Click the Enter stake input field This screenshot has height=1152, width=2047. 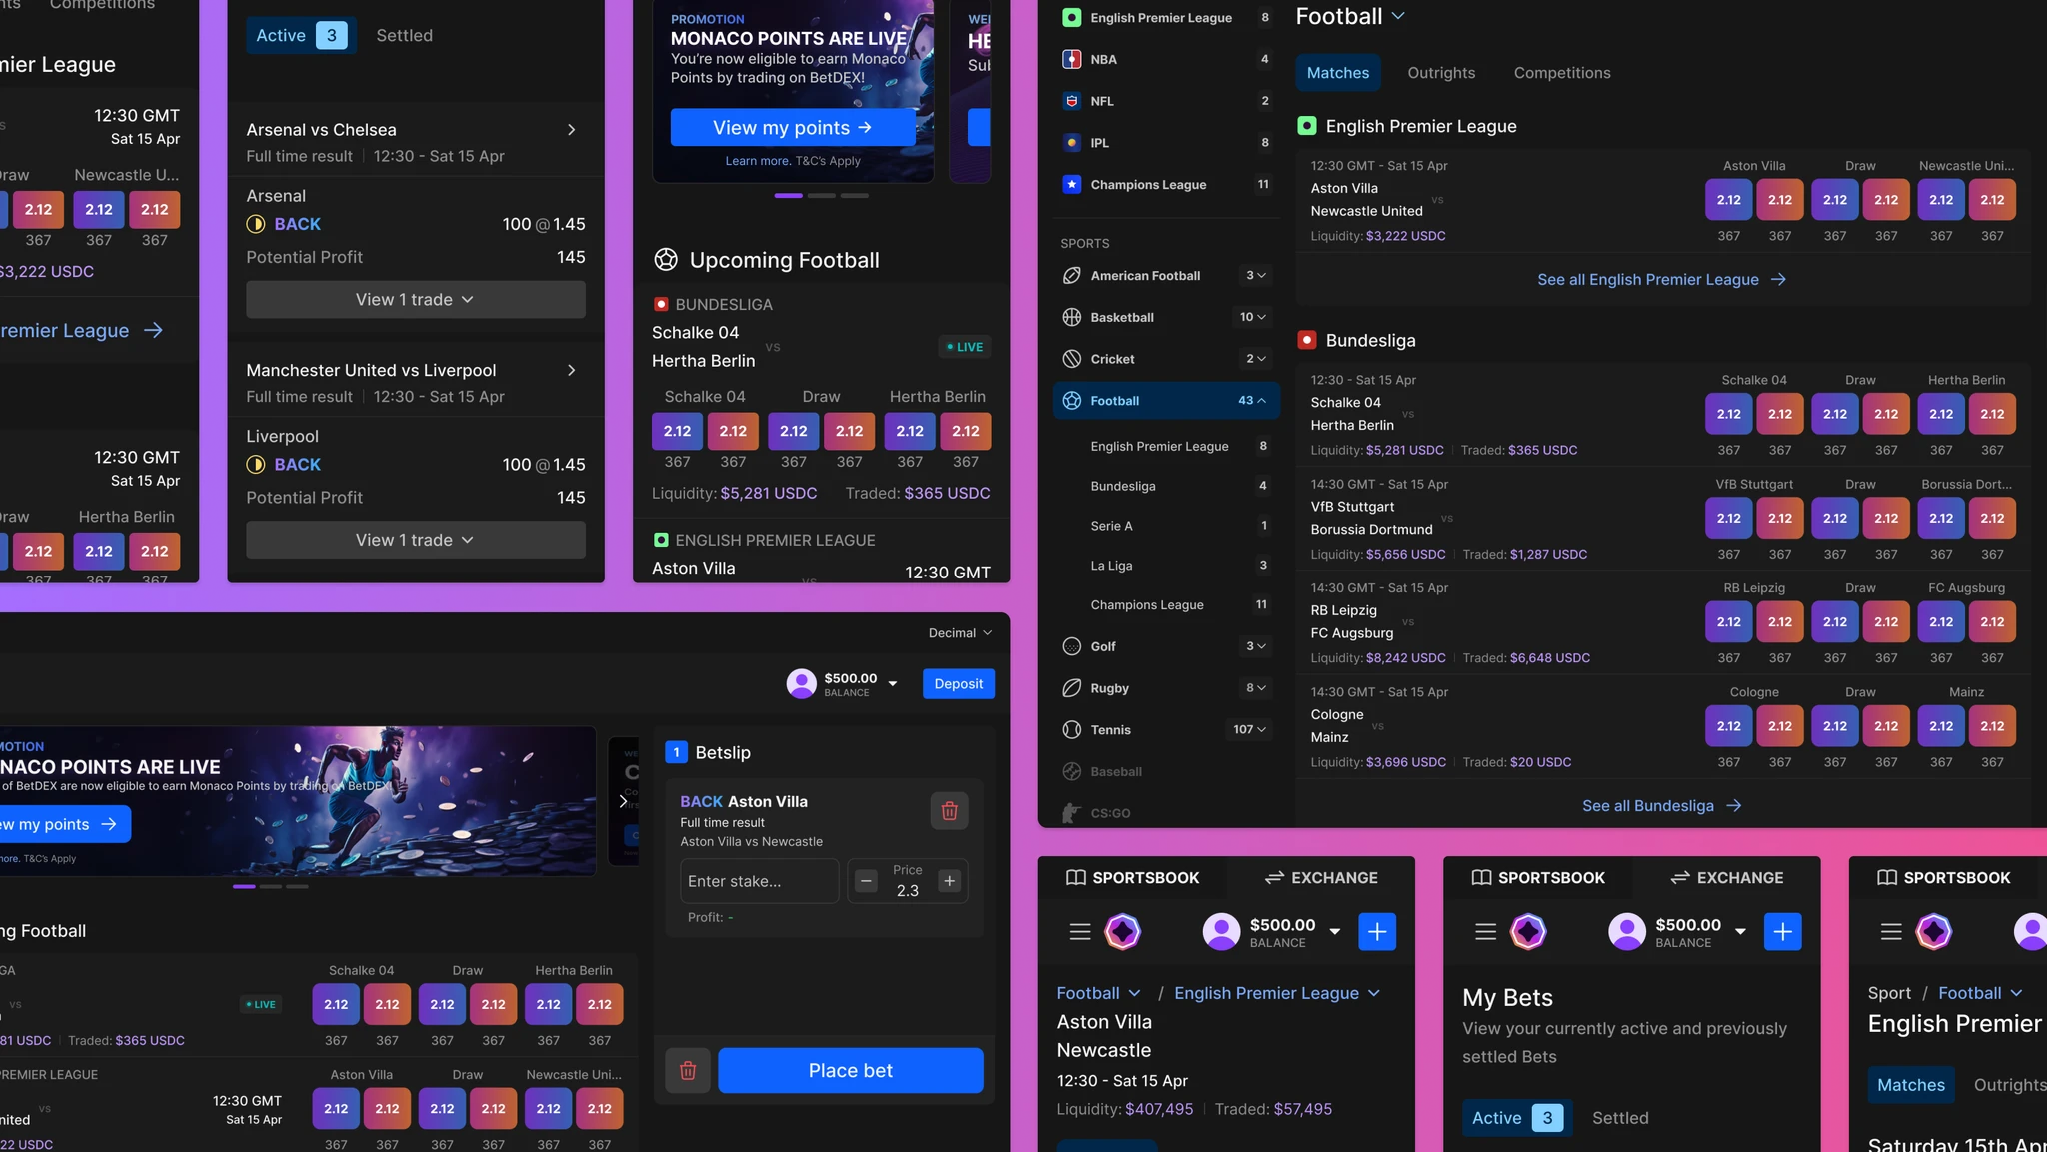pyautogui.click(x=758, y=880)
